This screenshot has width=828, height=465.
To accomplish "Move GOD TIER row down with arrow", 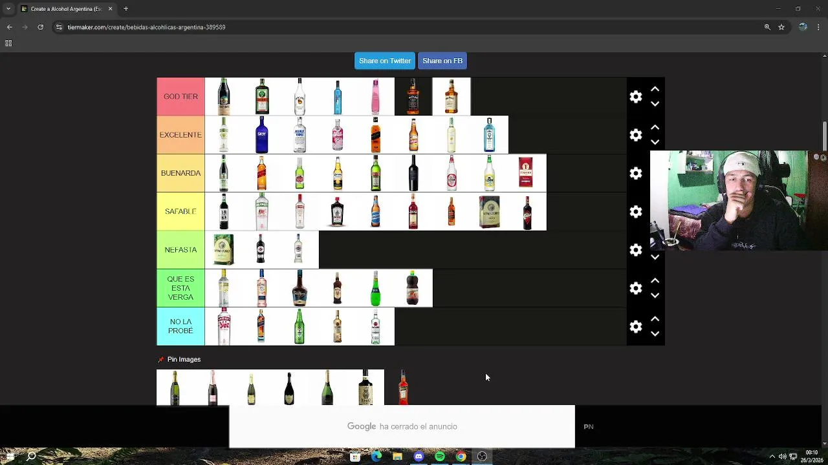I will [655, 104].
